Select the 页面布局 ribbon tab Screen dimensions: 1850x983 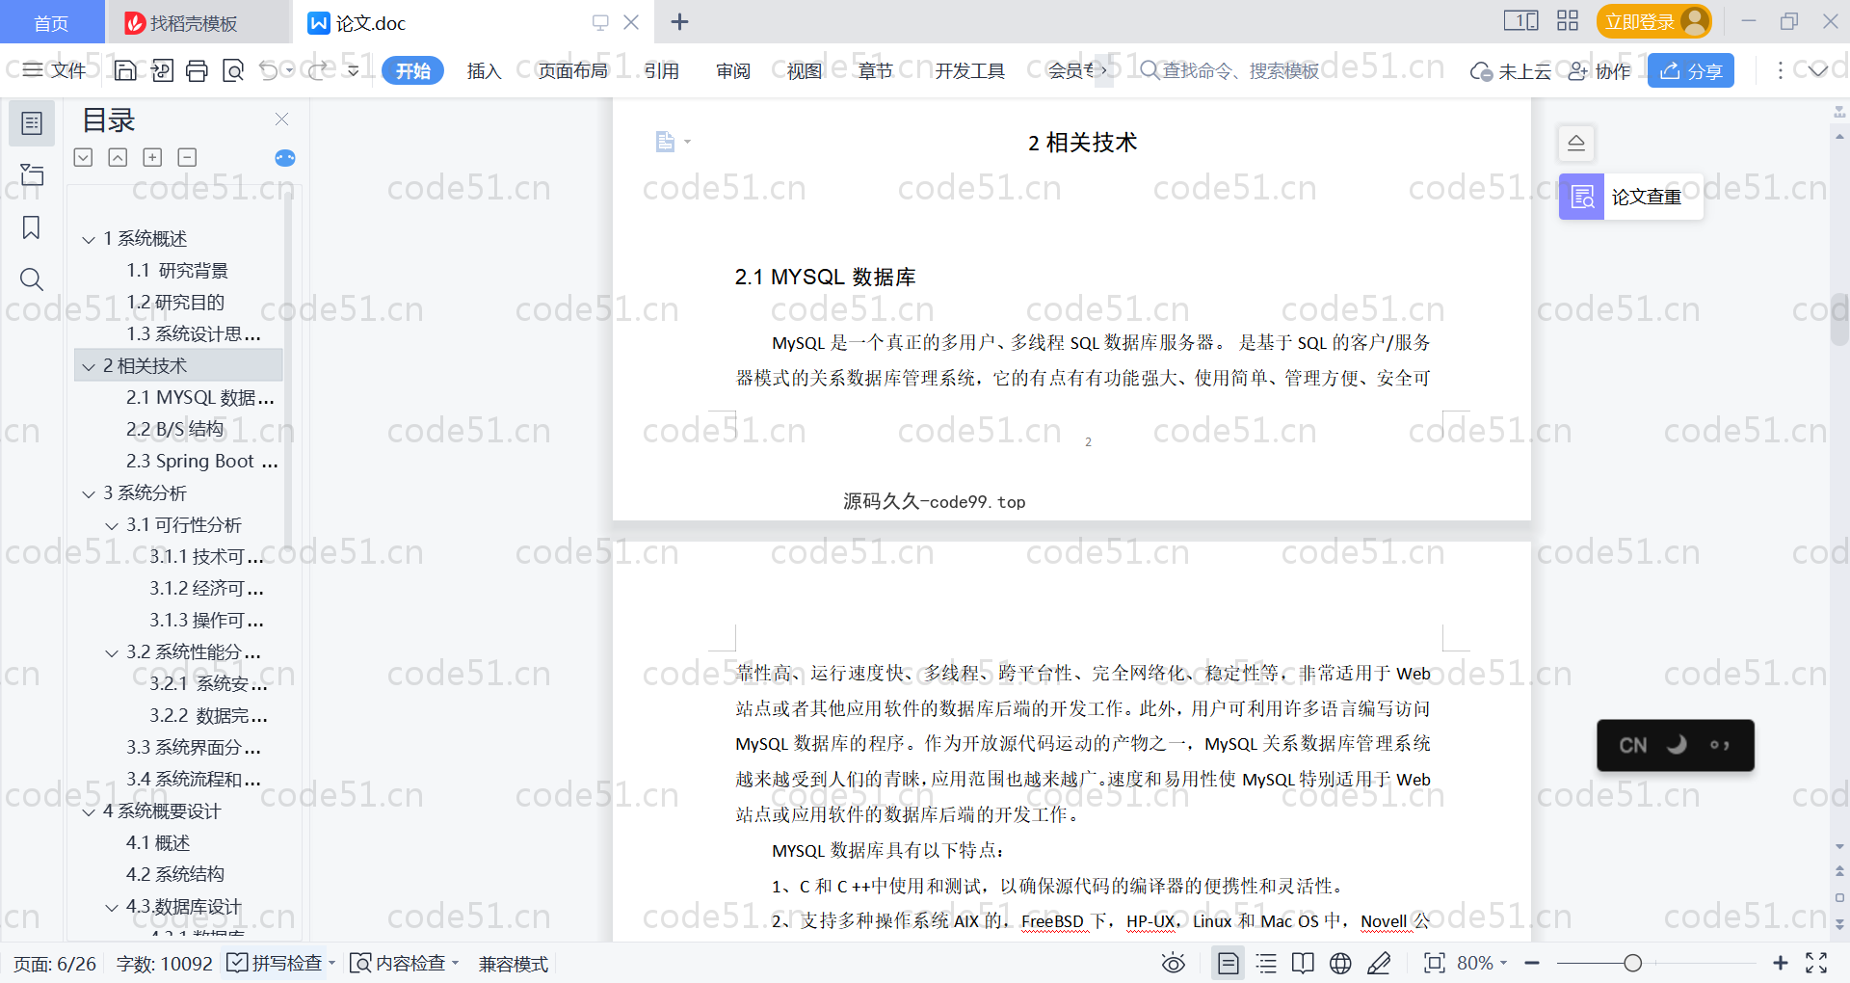pos(572,70)
